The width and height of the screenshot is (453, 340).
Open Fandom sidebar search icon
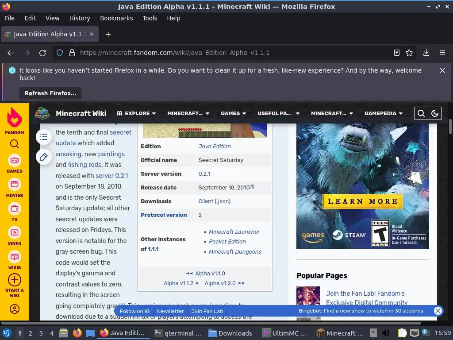pos(15,144)
